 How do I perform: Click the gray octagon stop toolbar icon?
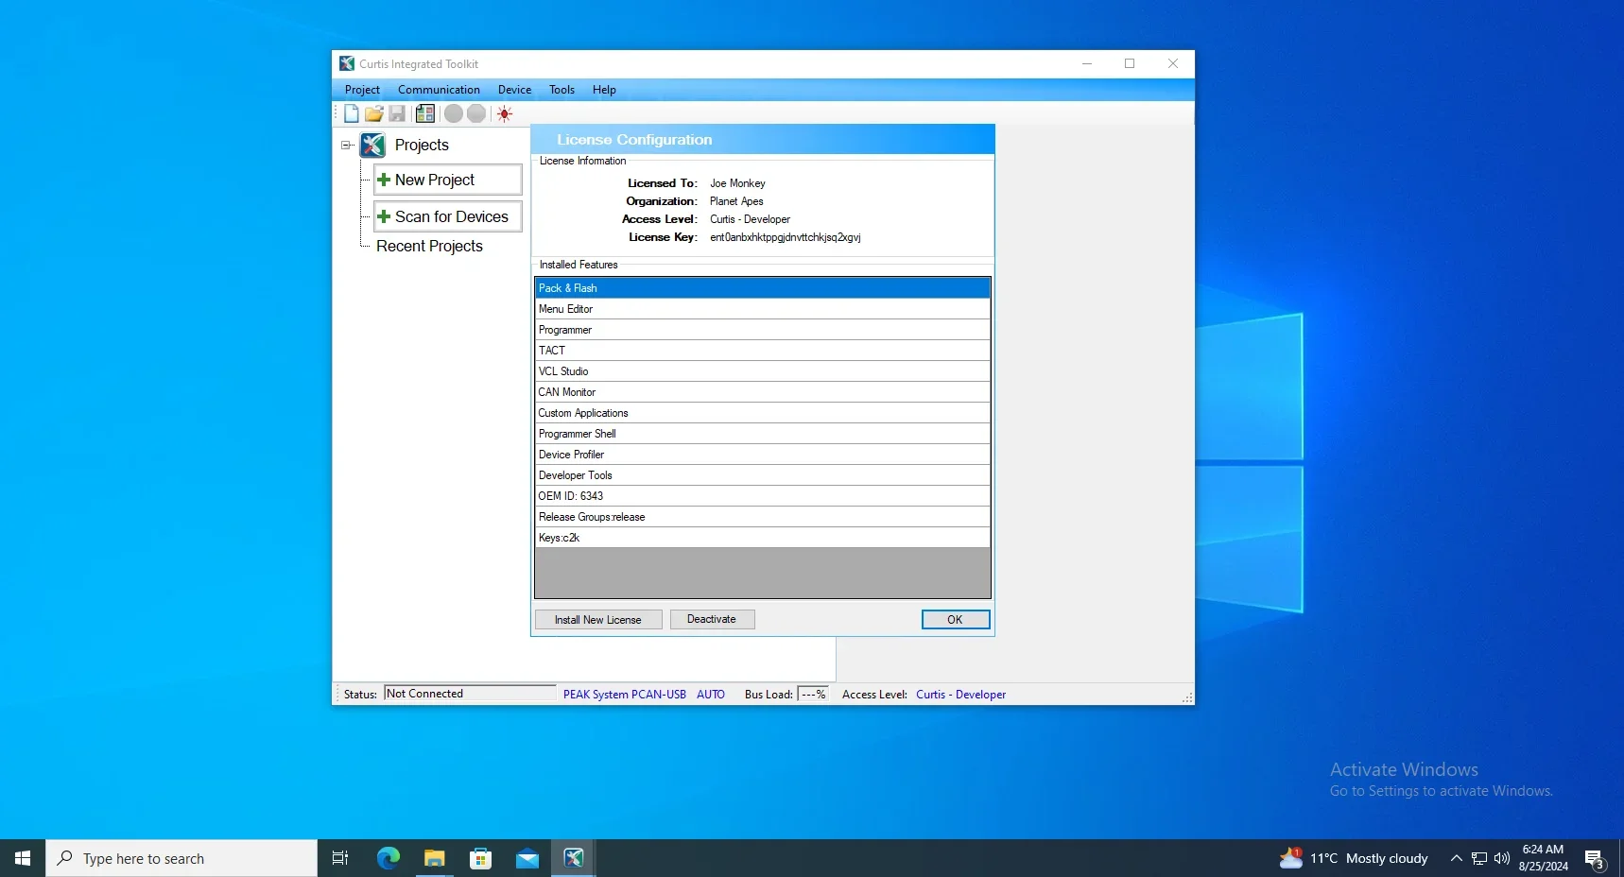tap(476, 114)
